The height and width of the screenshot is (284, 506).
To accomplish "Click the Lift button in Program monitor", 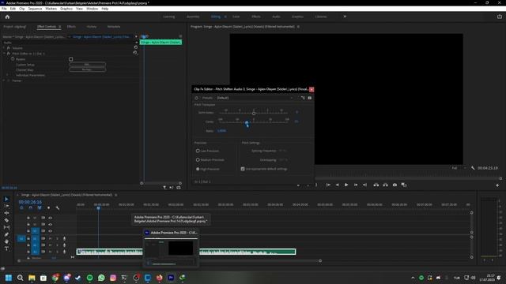I will (376, 185).
